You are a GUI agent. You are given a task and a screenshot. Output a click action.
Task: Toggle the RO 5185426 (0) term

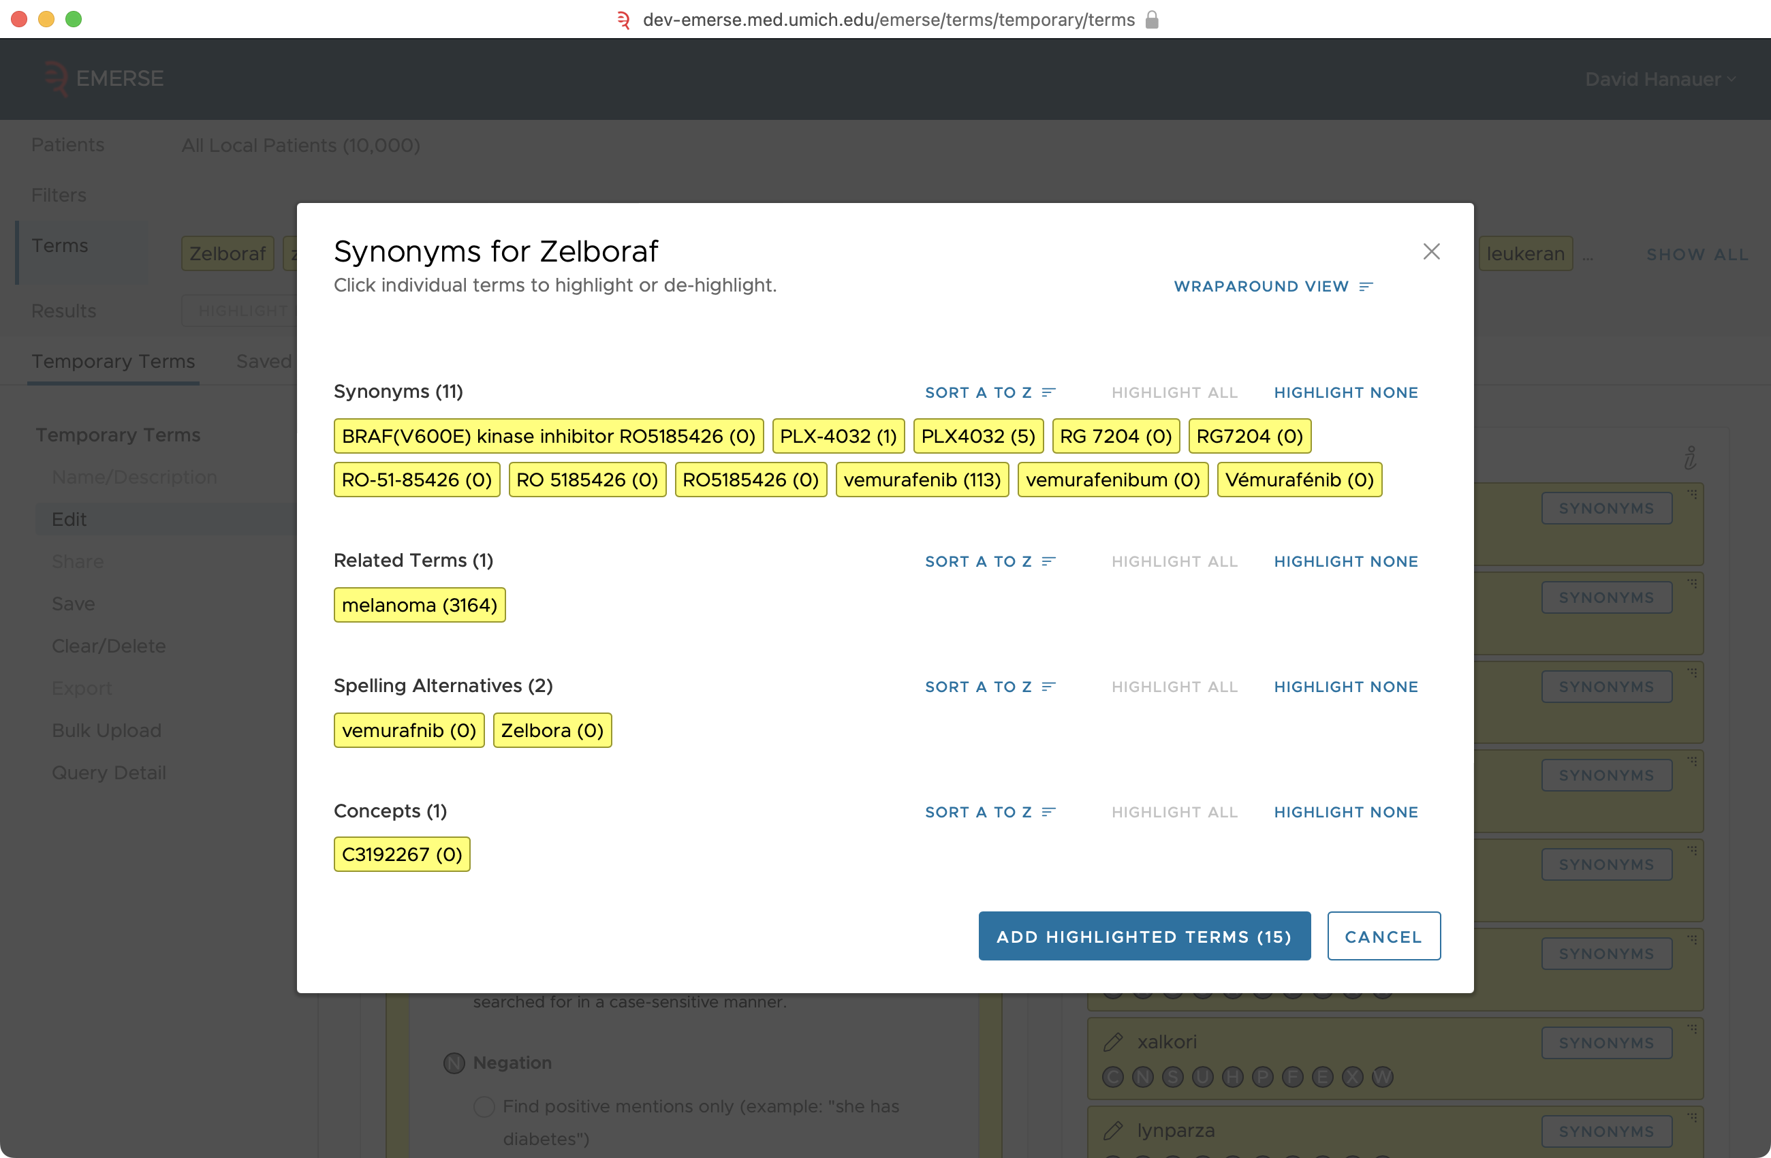point(587,480)
